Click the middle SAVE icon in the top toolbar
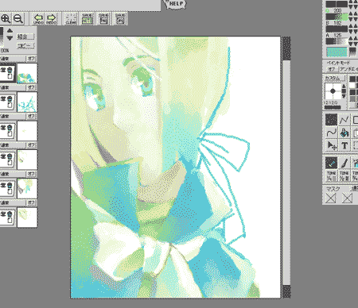The image size is (358, 308). (x=104, y=19)
